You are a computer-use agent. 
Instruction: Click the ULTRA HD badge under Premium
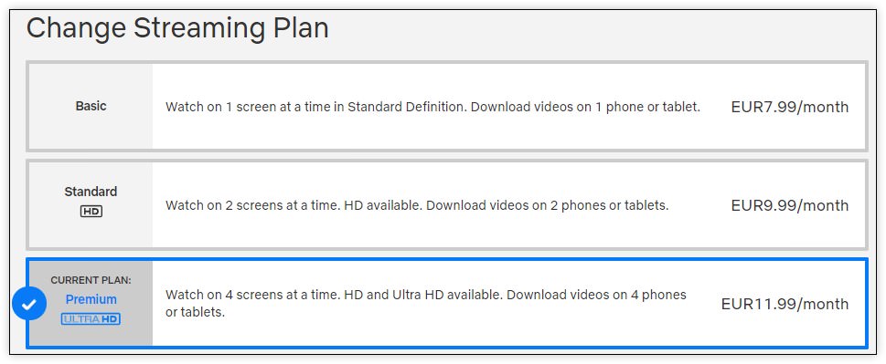(91, 319)
